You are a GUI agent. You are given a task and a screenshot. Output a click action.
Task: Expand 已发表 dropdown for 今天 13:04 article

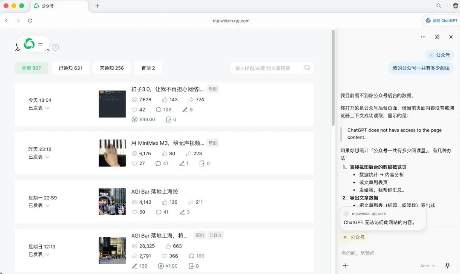click(39, 108)
